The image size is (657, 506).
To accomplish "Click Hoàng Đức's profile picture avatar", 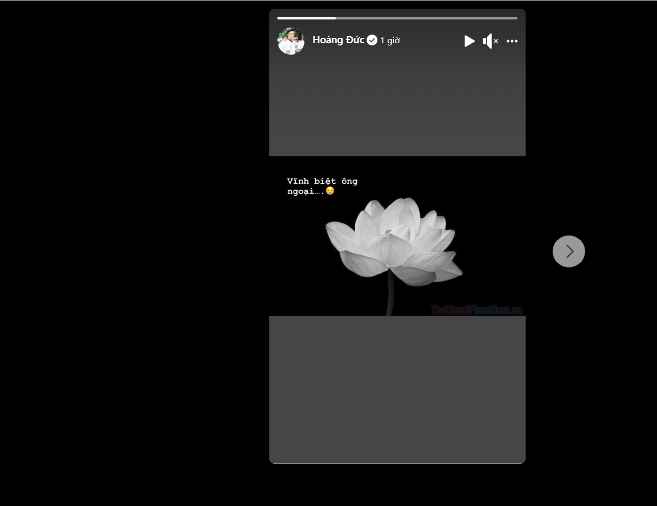I will [291, 41].
